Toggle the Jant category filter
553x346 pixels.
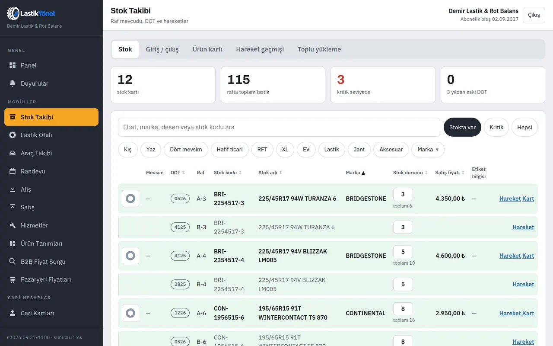pyautogui.click(x=359, y=149)
